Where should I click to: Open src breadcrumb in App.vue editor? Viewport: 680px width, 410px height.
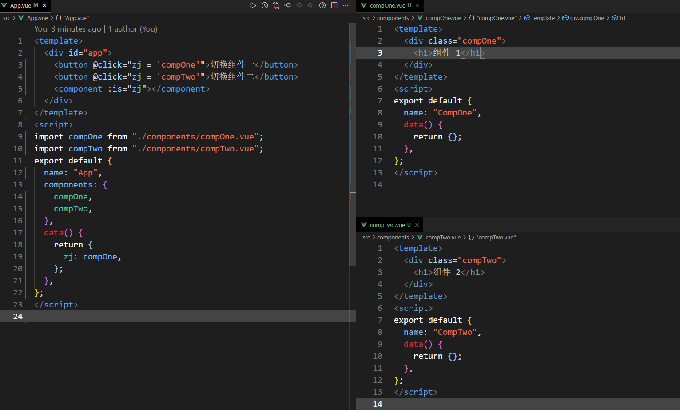(7, 18)
